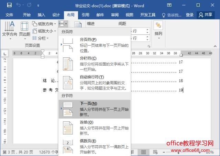Switch to the 审阅 tab
220x156 pixels.
pyautogui.click(x=115, y=15)
